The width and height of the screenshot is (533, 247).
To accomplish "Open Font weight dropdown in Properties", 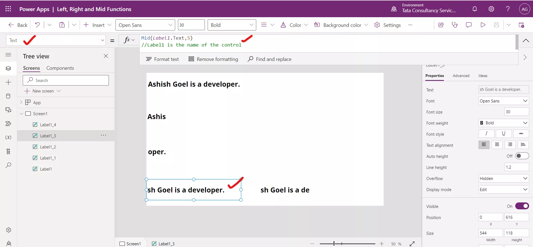I will [x=504, y=123].
